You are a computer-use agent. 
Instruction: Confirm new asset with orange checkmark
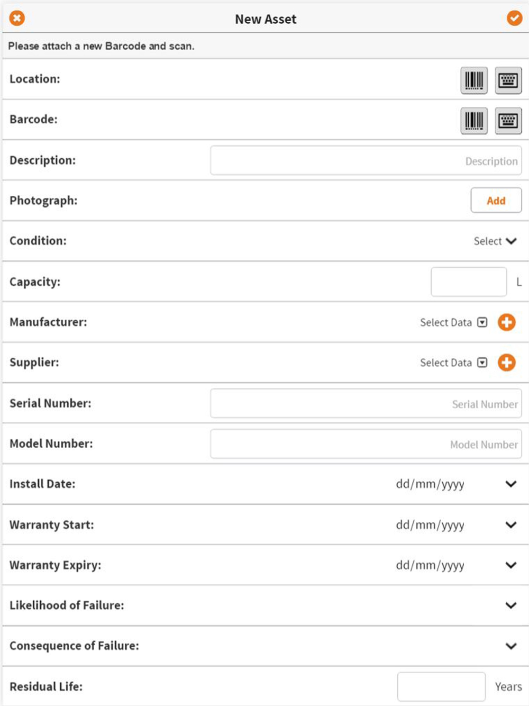(x=514, y=18)
